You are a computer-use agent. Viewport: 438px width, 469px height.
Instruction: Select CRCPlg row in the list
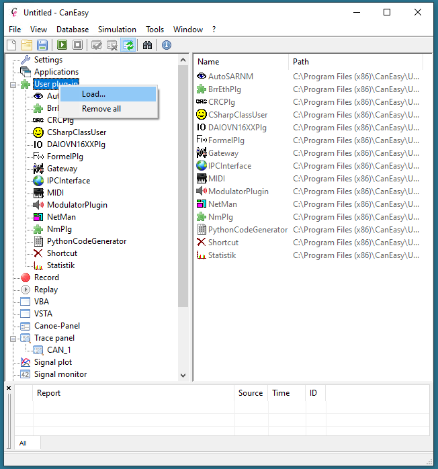click(x=308, y=102)
